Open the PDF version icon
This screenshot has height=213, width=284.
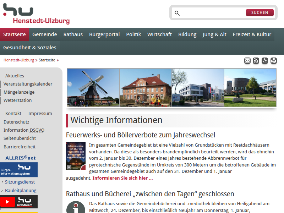(265, 61)
